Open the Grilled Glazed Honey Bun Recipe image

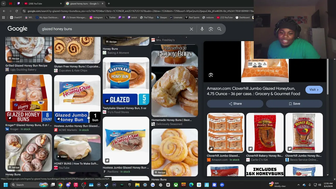click(29, 50)
